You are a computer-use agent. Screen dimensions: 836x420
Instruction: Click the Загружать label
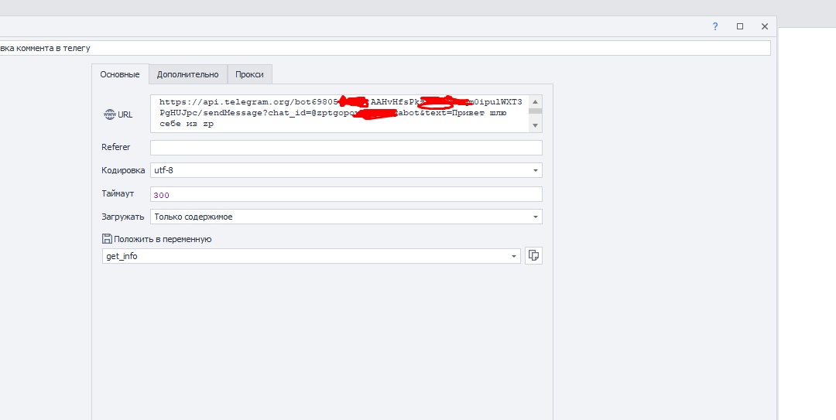tap(122, 217)
